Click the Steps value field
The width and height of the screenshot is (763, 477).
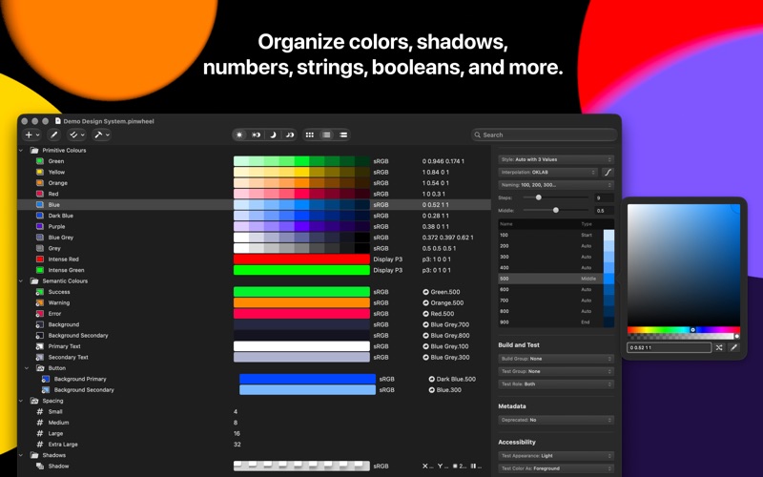604,197
